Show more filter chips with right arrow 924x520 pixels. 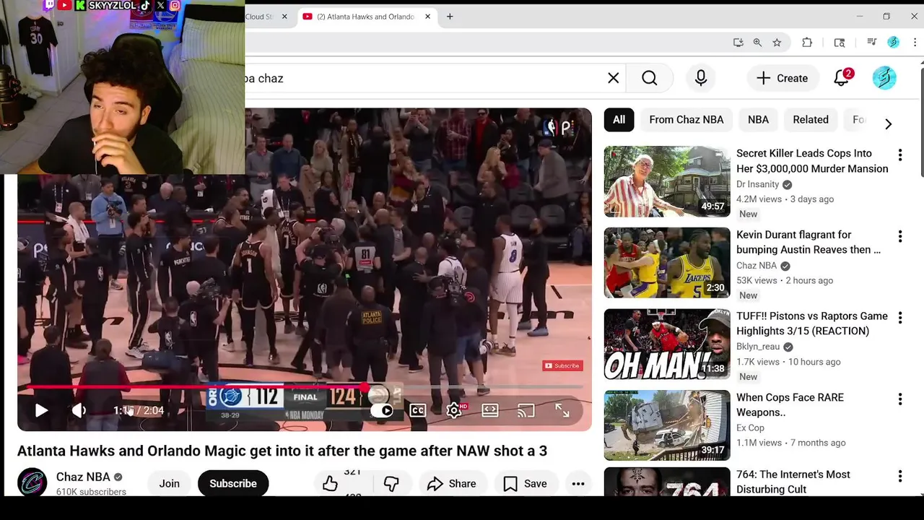[888, 123]
